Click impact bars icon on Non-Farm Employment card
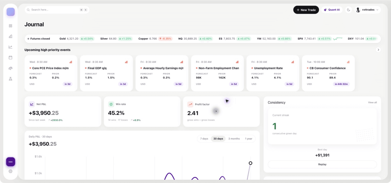Screen dimensions: 391x183 coord(237,62)
